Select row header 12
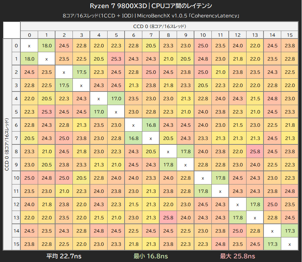 (x=16, y=204)
